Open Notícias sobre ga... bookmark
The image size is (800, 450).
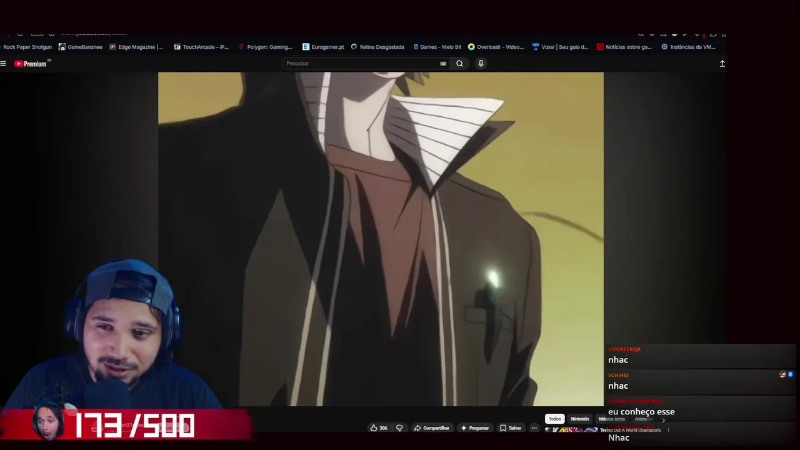click(624, 47)
